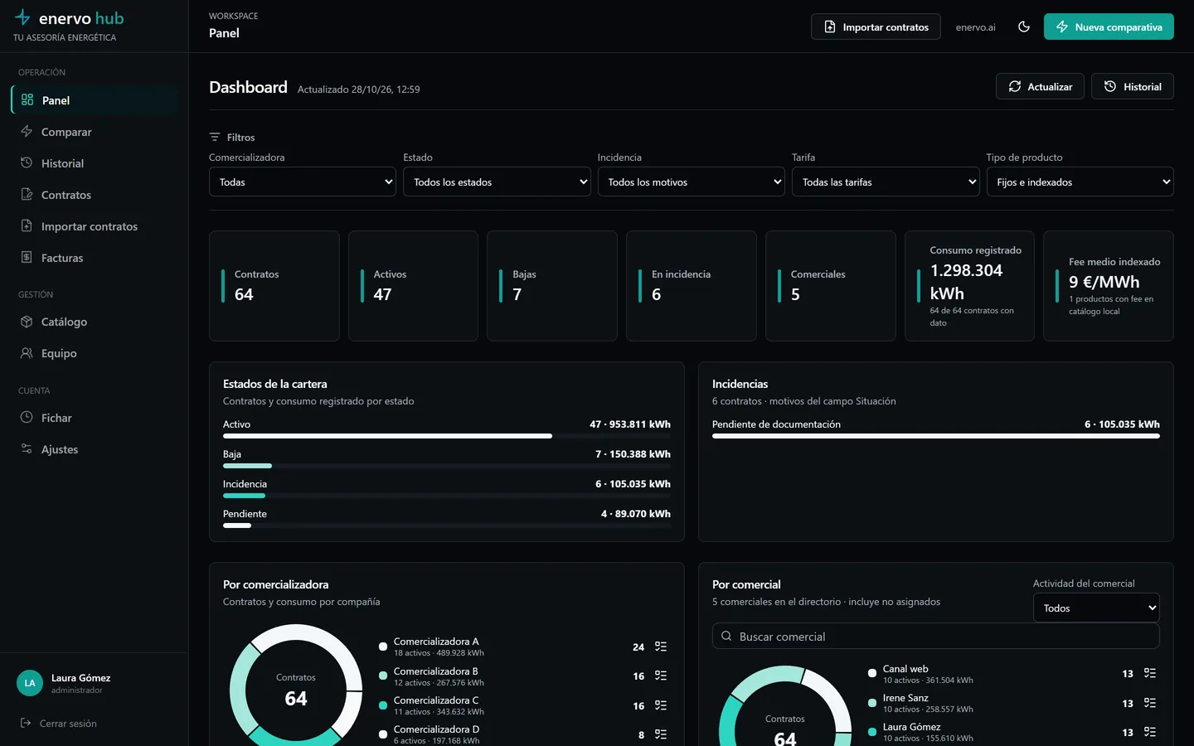Click the Actualizar button
This screenshot has height=746, width=1194.
1040,86
